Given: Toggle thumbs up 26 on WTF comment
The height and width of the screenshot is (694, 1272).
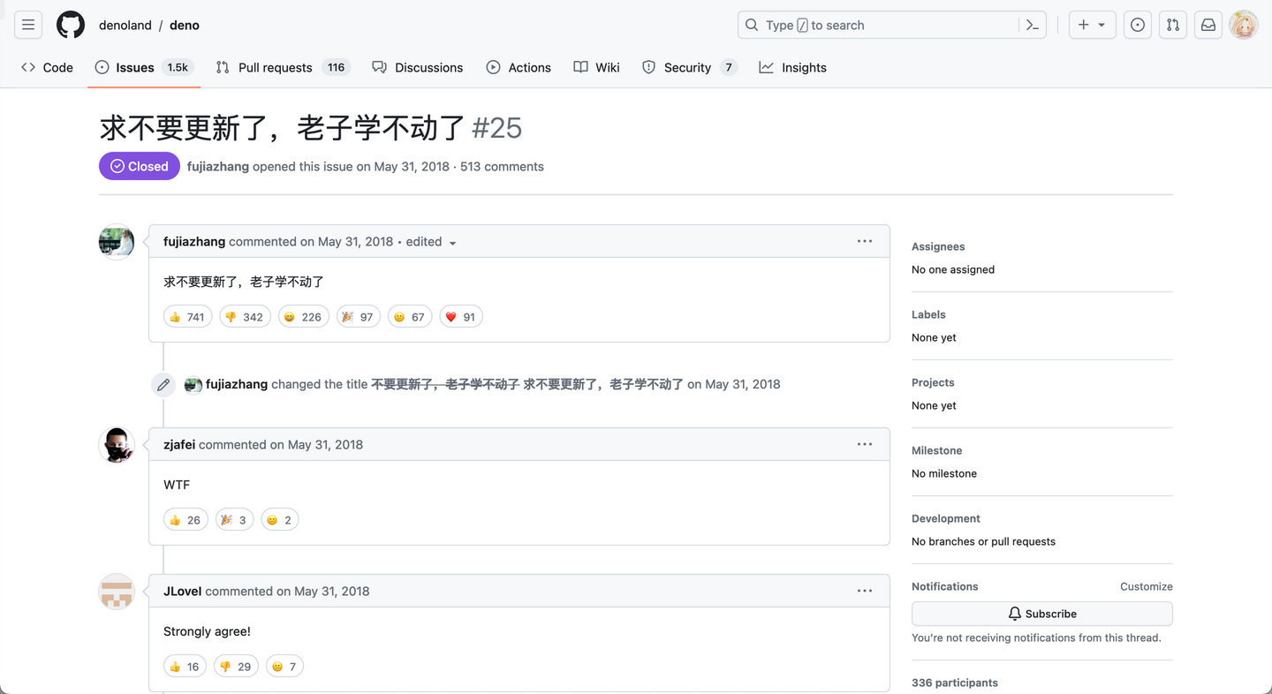Looking at the screenshot, I should [185, 520].
